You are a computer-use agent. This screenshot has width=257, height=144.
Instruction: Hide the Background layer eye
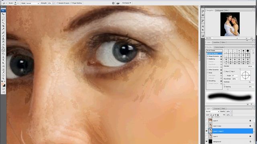pos(206,141)
